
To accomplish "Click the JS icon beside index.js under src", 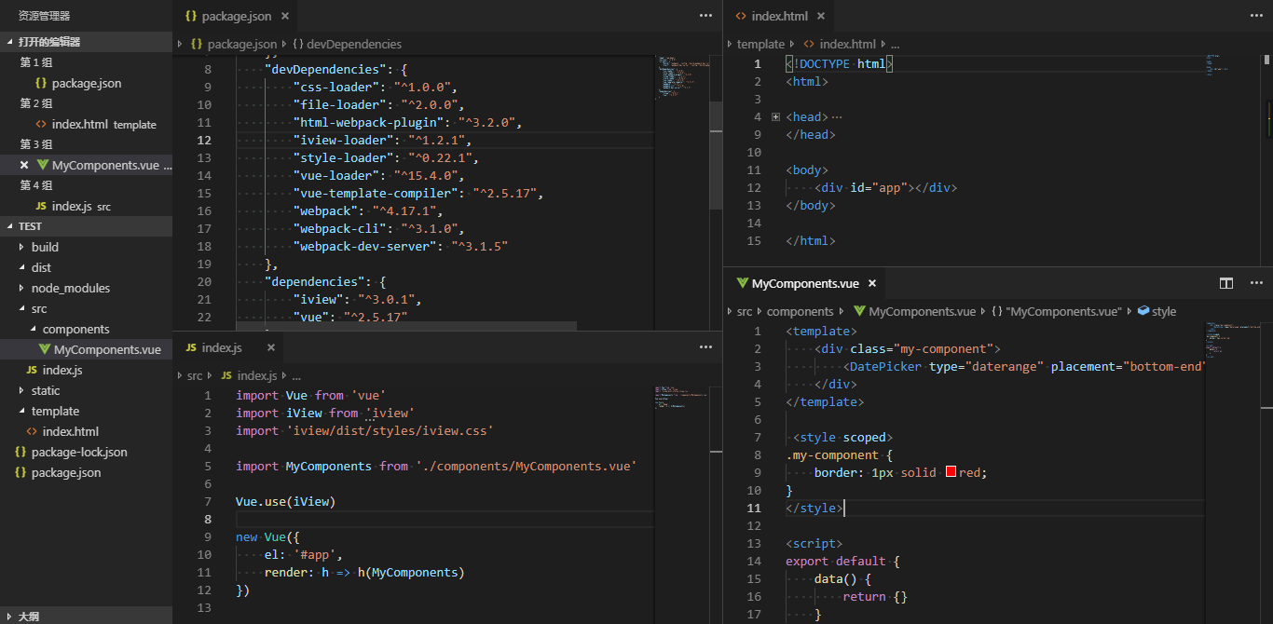I will (x=31, y=370).
